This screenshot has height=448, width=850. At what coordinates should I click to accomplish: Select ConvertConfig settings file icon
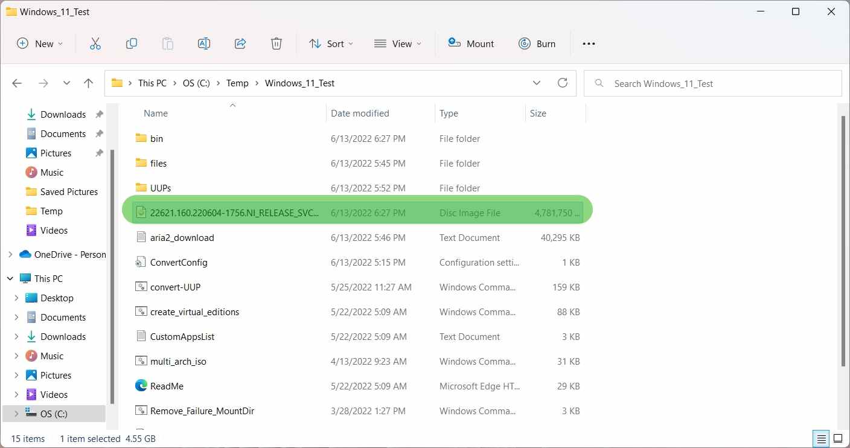(x=141, y=262)
